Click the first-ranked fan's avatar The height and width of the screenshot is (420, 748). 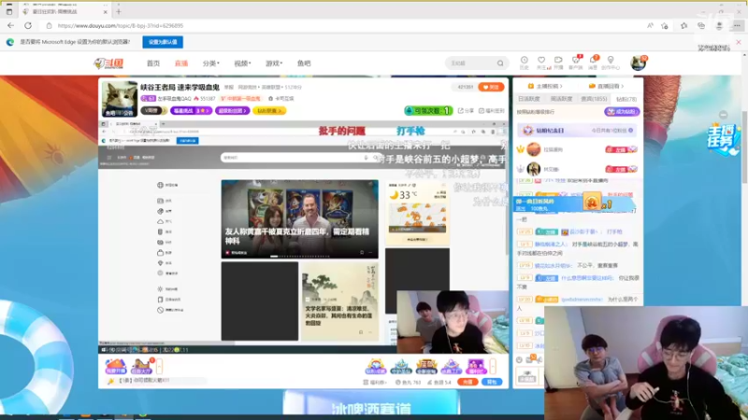(x=534, y=149)
